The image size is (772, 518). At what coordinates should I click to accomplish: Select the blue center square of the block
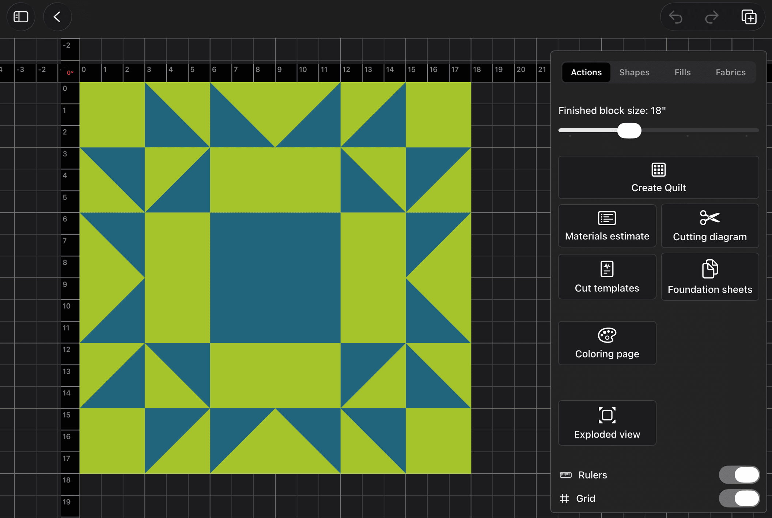pyautogui.click(x=275, y=278)
